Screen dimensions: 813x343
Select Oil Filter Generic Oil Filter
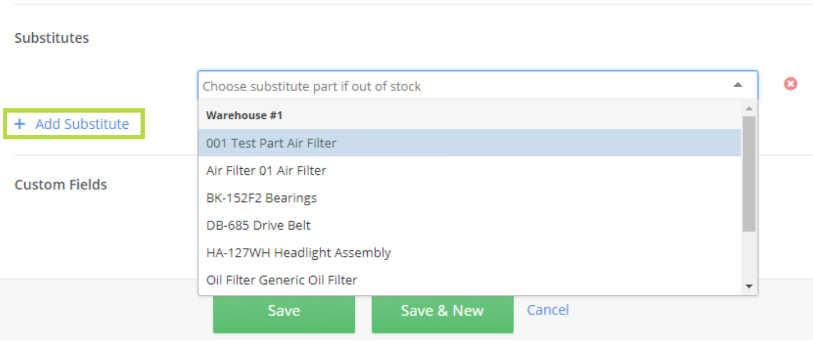click(282, 280)
